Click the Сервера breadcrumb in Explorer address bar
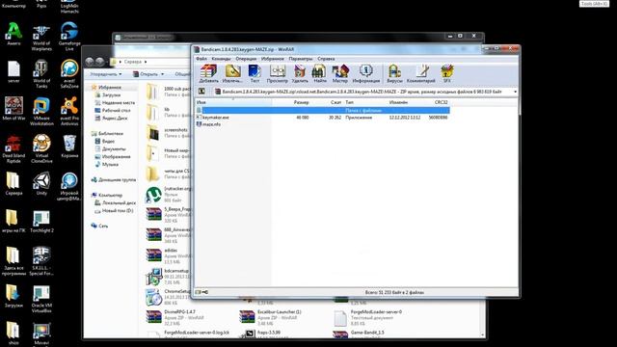 click(x=133, y=62)
